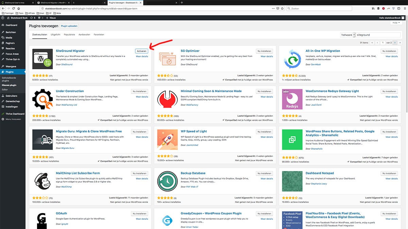Click the plugin search field containing siteground
Image resolution: width=408 pixels, height=229 pixels.
coord(378,35)
